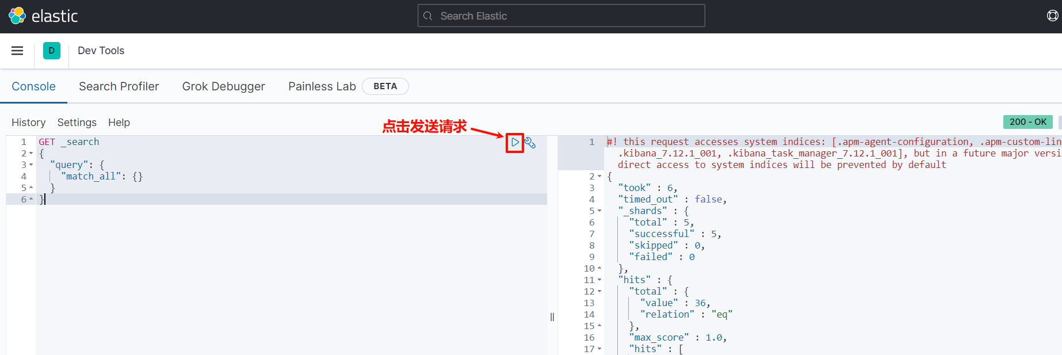Open the wrench request options menu
This screenshot has width=1062, height=355.
[530, 143]
